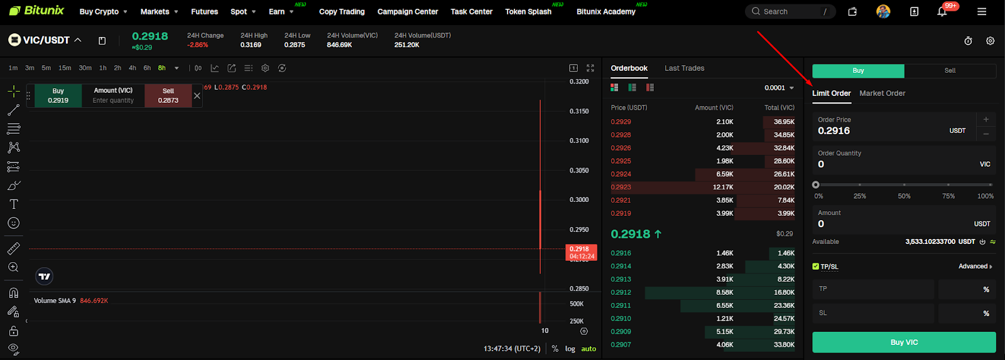Viewport: 1005px width, 360px height.
Task: Open the emoji icons tool
Action: (x=13, y=223)
